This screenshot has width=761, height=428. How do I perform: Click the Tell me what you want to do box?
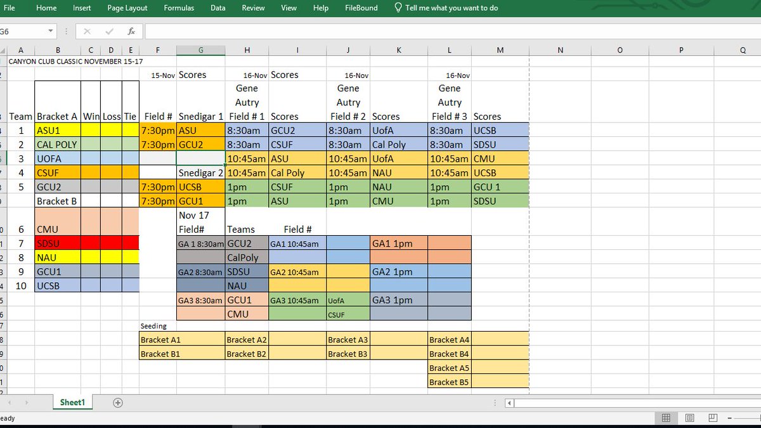point(452,8)
